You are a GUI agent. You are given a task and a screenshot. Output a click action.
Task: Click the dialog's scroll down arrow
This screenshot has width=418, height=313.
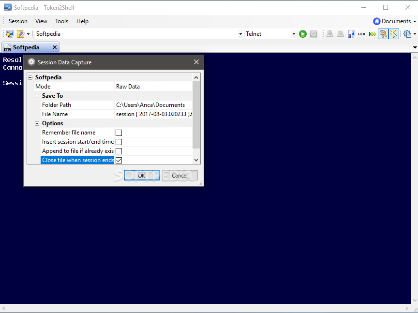pos(196,160)
